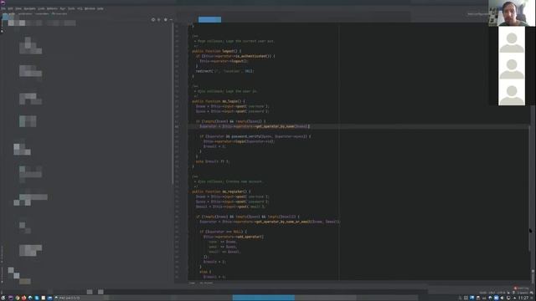Click the password_verify condition line

(255, 136)
